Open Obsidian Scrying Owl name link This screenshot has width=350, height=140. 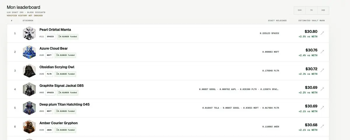point(57,67)
